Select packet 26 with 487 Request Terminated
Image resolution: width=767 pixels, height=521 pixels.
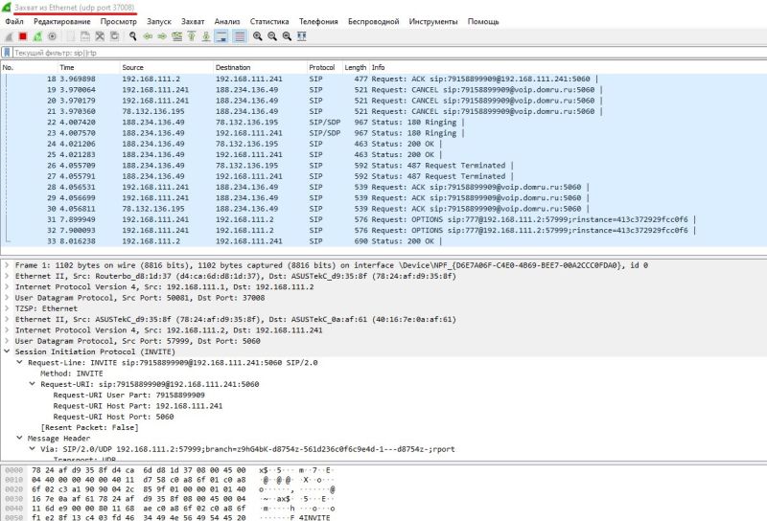383,165
